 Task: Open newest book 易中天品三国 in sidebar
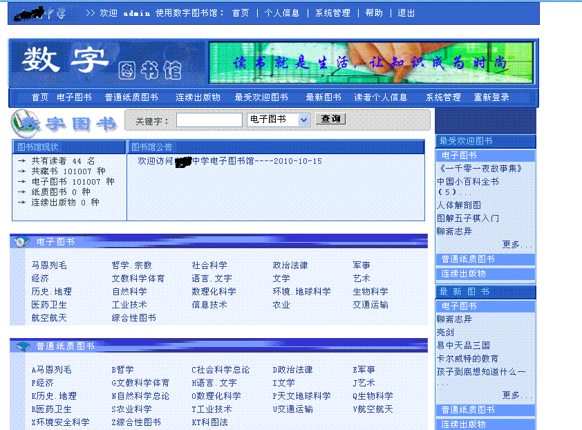click(463, 346)
